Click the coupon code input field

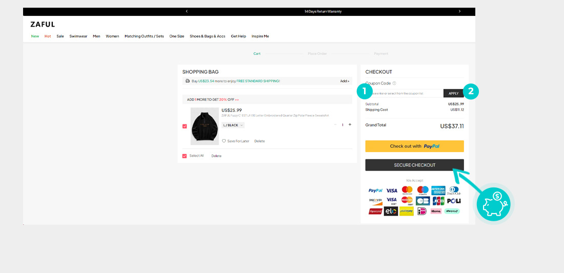tap(405, 93)
